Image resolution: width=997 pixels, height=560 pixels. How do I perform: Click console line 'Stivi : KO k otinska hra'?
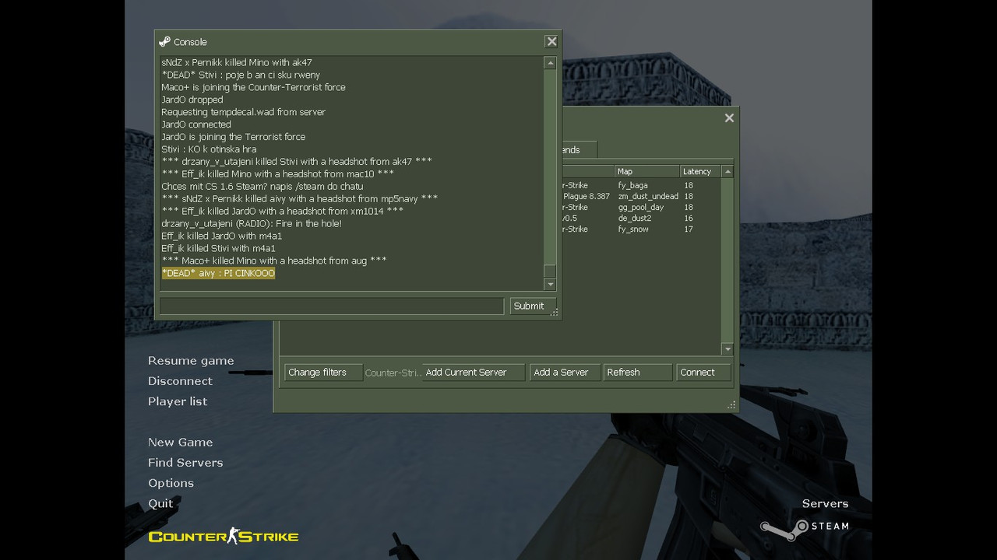coord(209,149)
